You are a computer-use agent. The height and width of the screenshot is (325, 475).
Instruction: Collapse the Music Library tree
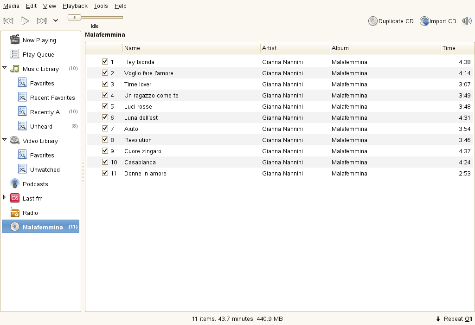5,69
